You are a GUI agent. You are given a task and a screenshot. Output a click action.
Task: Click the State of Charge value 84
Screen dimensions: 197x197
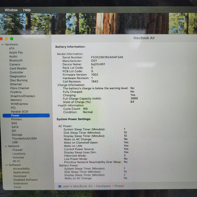coord(132,102)
